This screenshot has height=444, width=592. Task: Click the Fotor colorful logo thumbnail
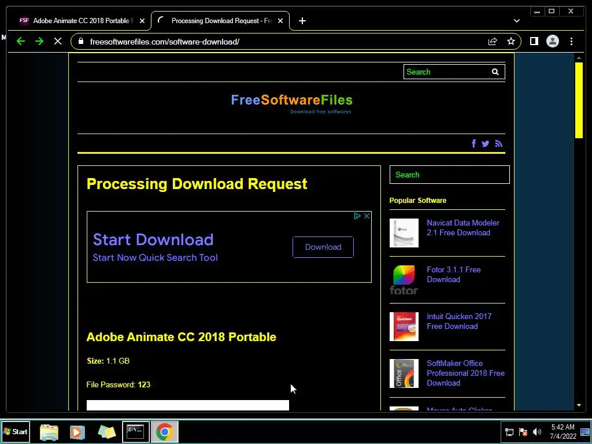[404, 280]
